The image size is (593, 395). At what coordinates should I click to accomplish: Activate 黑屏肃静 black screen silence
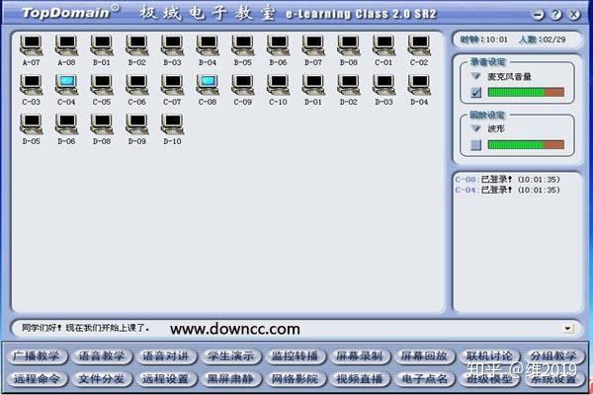pos(230,379)
